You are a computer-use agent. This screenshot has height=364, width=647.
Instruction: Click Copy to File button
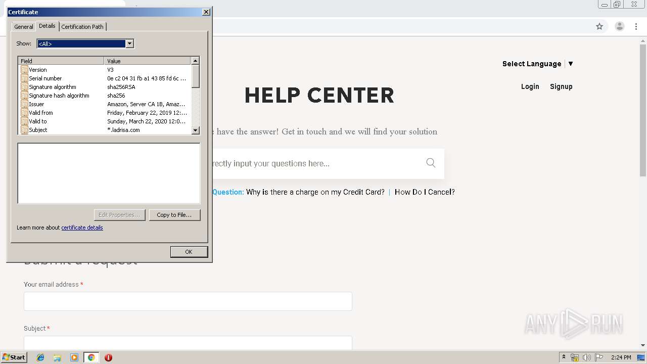(174, 215)
